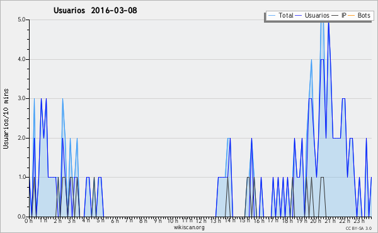Image resolution: width=378 pixels, height=233 pixels.
Task: Click the 'Usuarios 2016-03-08' chart title
Action: 95,10
